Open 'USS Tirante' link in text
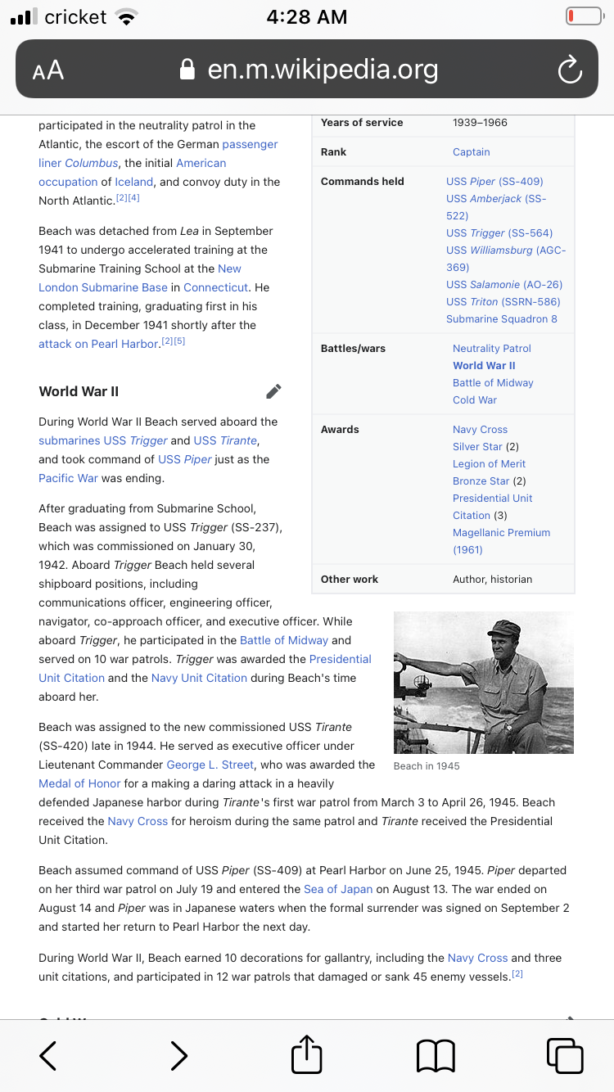Image resolution: width=614 pixels, height=1092 pixels. pos(226,440)
